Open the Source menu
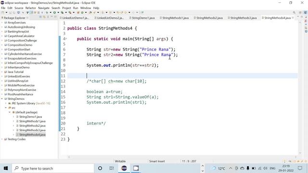The image size is (308, 173). tap(19, 8)
